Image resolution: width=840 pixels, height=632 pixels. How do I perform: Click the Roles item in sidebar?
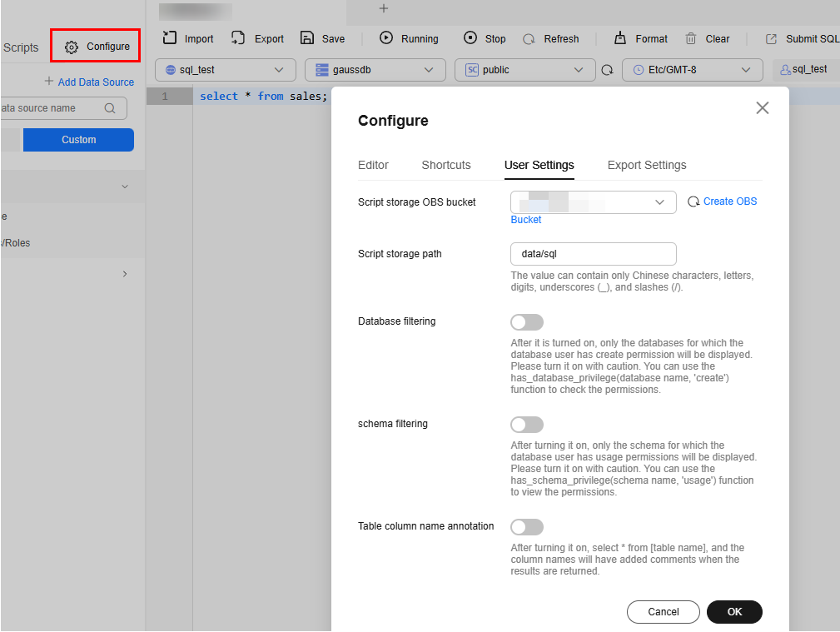coord(16,243)
